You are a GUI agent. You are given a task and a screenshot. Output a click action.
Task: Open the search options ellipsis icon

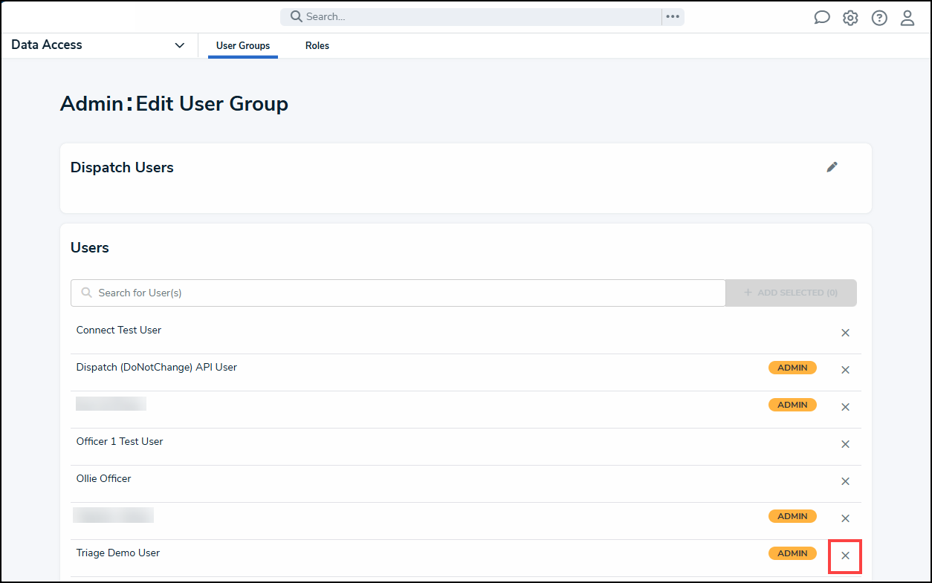coord(673,16)
